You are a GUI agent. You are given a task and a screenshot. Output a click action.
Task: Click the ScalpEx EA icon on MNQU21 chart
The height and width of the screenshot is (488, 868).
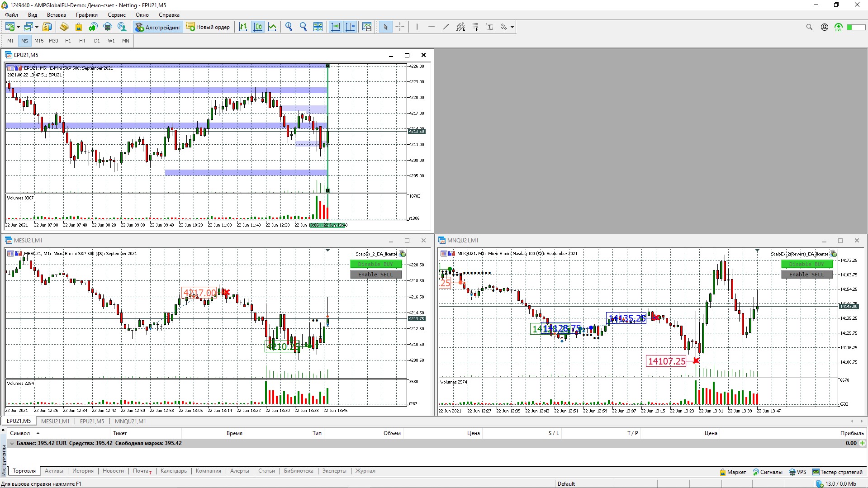(834, 254)
